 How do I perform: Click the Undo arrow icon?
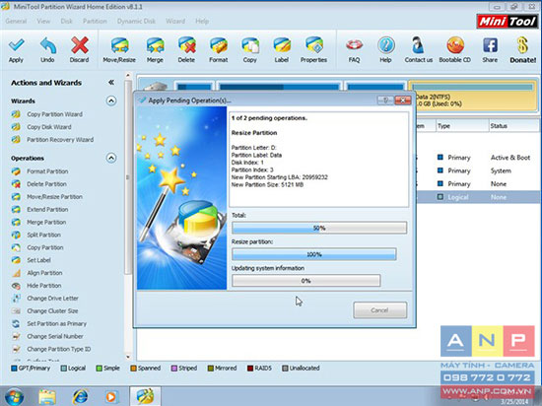[x=47, y=45]
